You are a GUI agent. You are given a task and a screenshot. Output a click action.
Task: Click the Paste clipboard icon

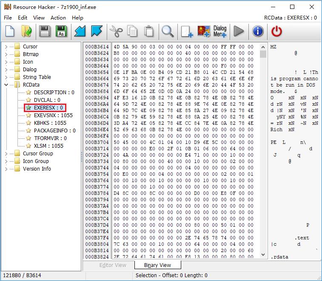click(149, 31)
